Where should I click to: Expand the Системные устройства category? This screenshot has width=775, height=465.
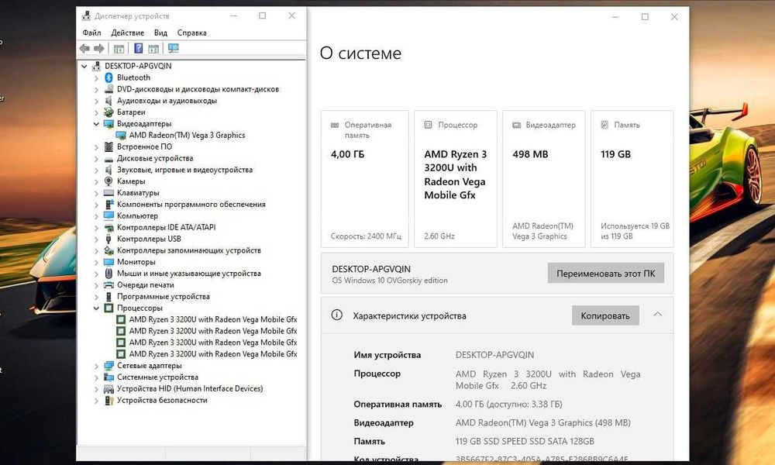pos(96,377)
